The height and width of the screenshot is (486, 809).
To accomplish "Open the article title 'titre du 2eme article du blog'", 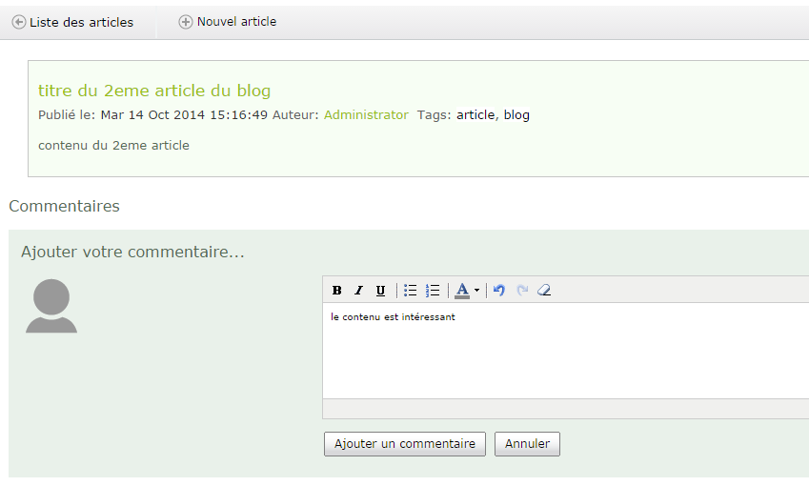I will tap(154, 91).
